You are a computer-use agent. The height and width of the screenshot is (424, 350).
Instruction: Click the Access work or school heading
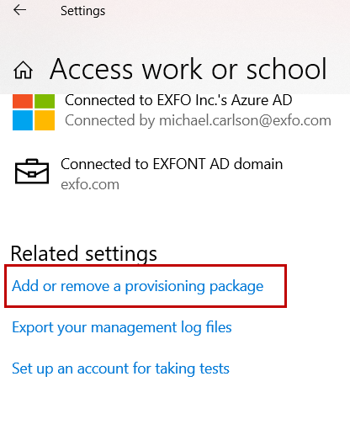coord(188,69)
